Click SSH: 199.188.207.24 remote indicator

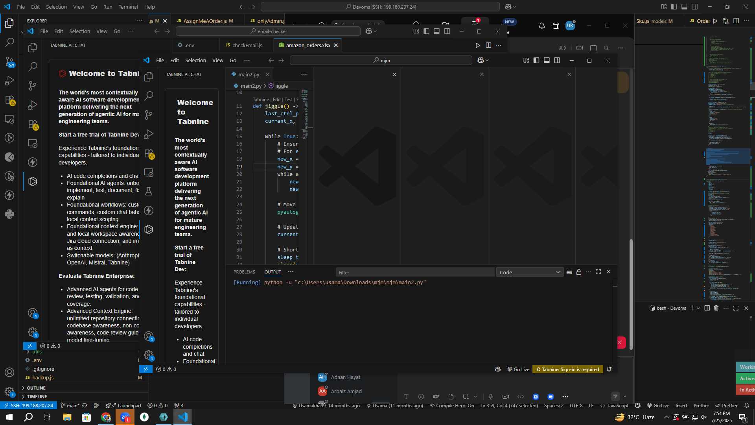click(29, 406)
